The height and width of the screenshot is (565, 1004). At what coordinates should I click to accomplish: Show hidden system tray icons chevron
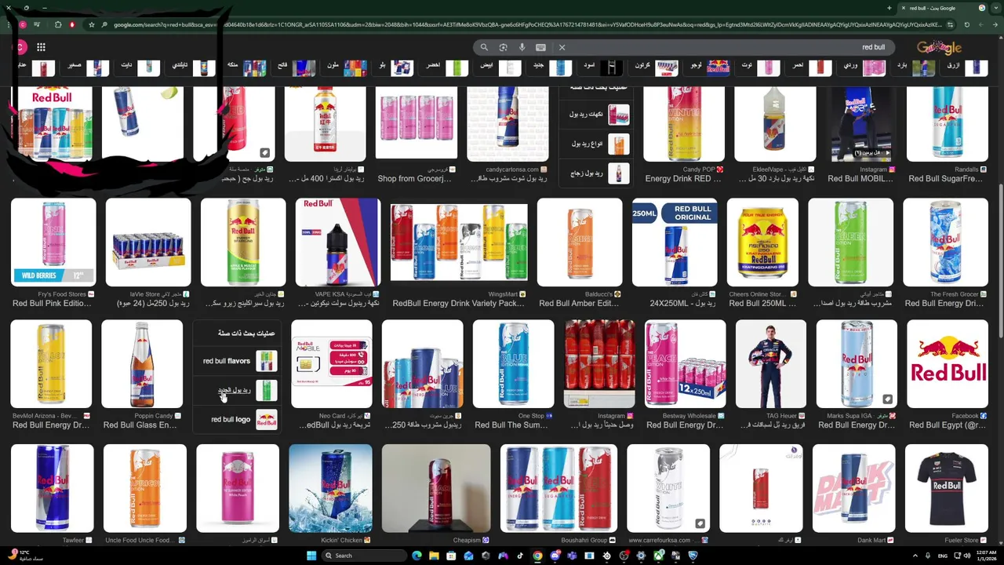click(915, 556)
